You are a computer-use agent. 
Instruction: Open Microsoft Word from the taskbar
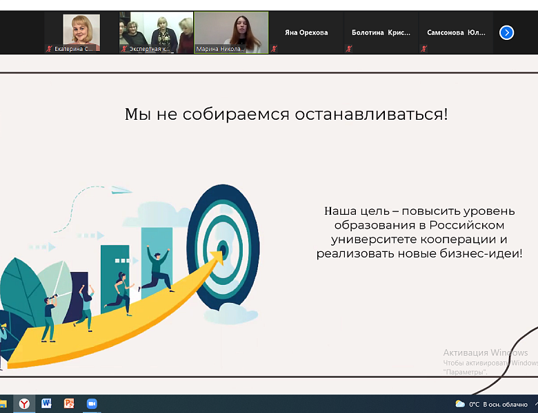pyautogui.click(x=46, y=404)
